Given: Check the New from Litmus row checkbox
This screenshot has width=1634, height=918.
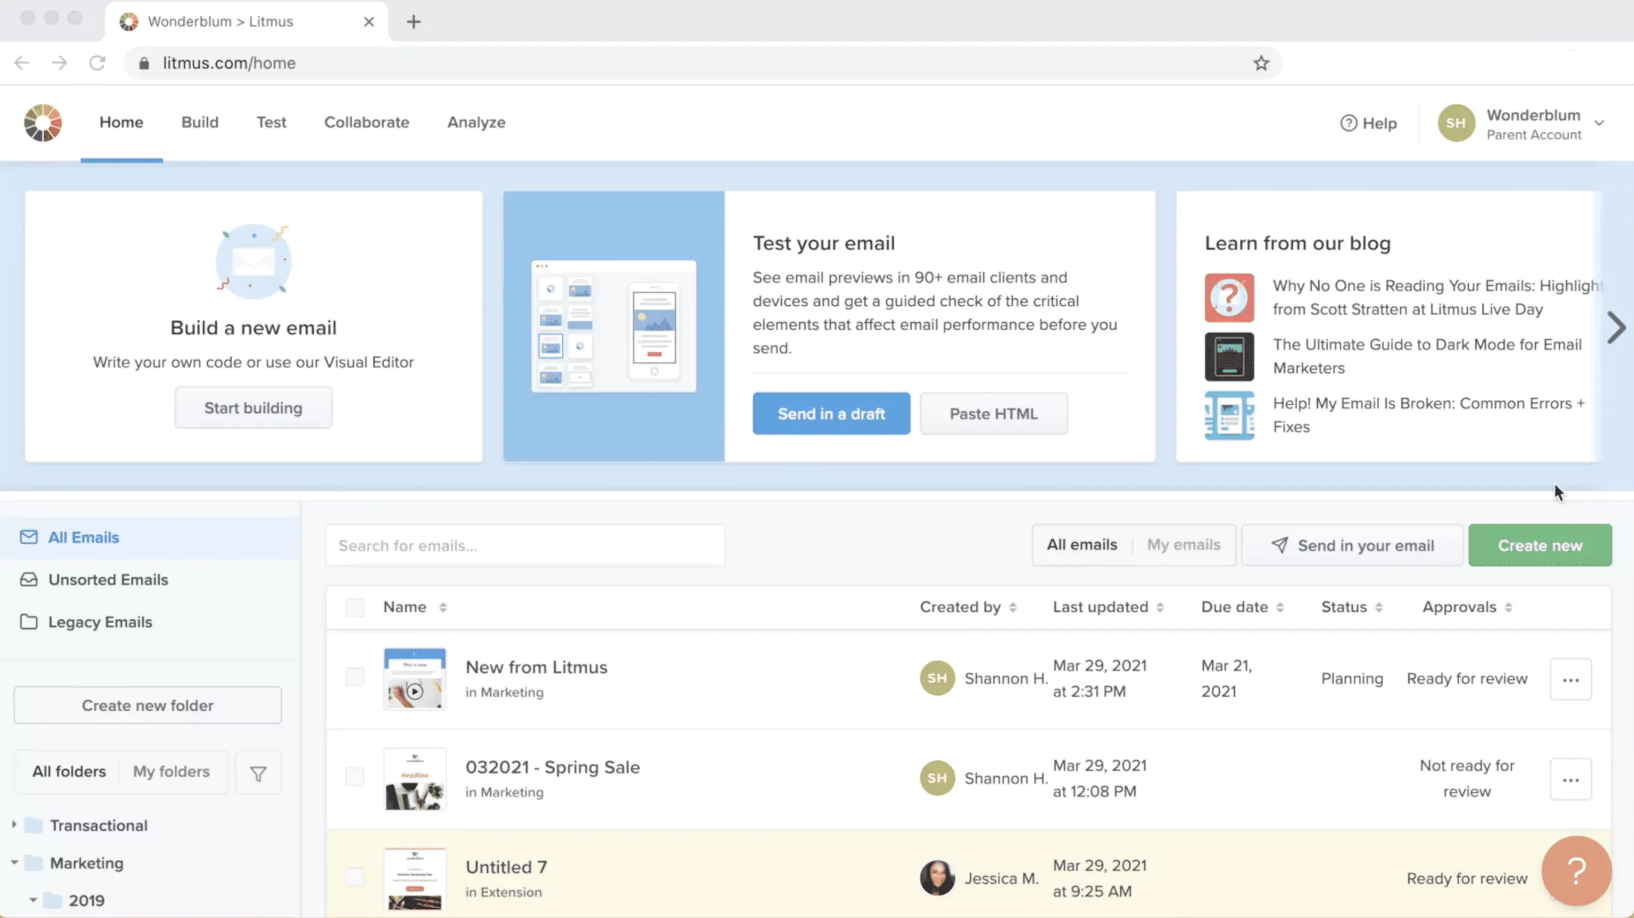Looking at the screenshot, I should coord(355,677).
